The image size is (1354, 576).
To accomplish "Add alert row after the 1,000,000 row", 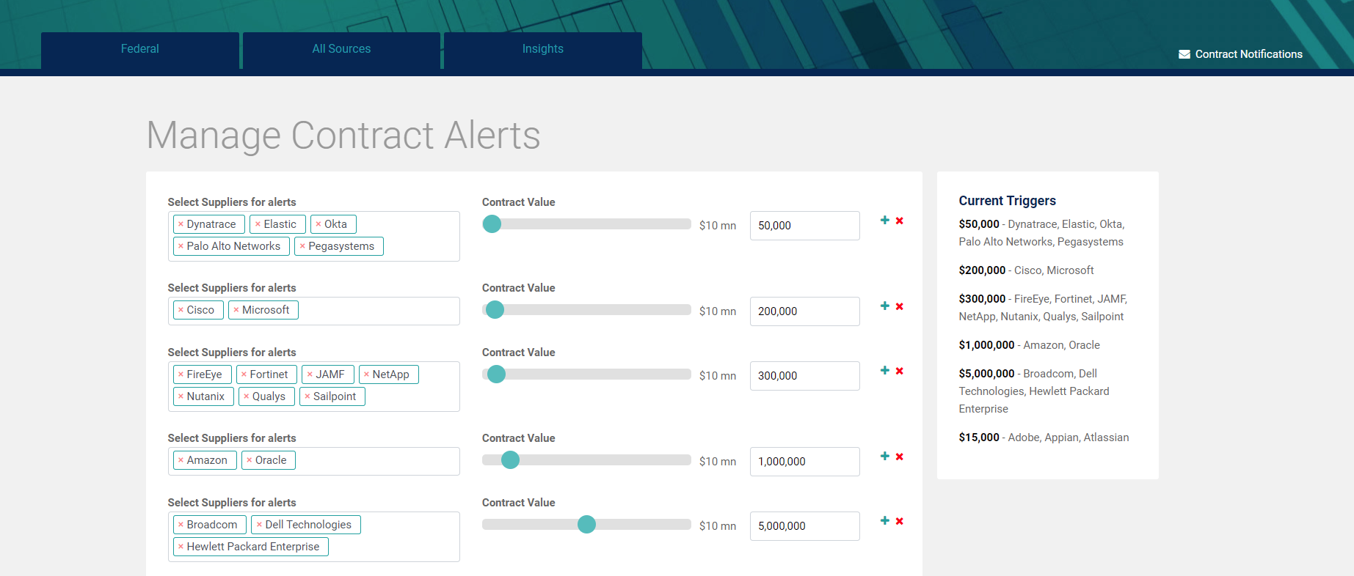I will click(885, 456).
